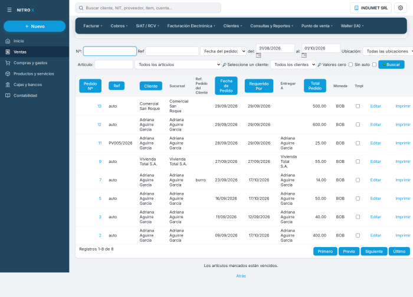The width and height of the screenshot is (413, 297).
Task: Enable the Valores cero checkbox
Action: pos(350,65)
